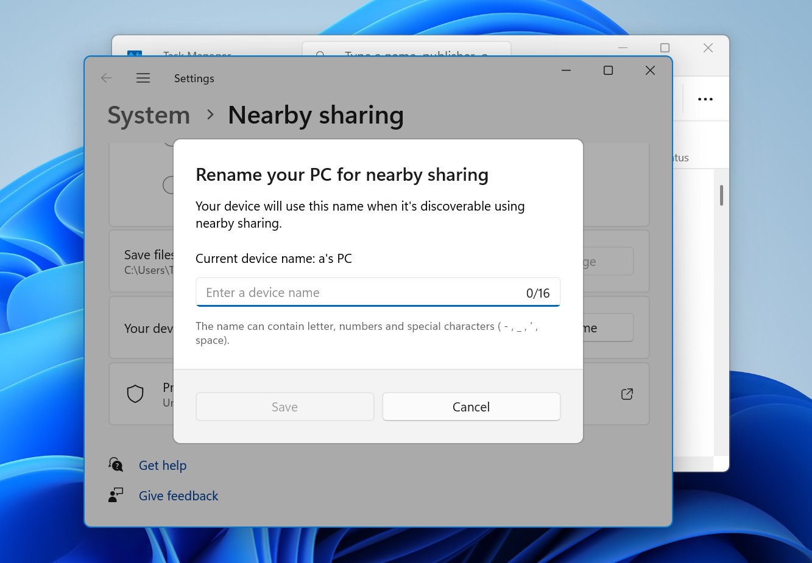Open the Give feedback link

178,496
